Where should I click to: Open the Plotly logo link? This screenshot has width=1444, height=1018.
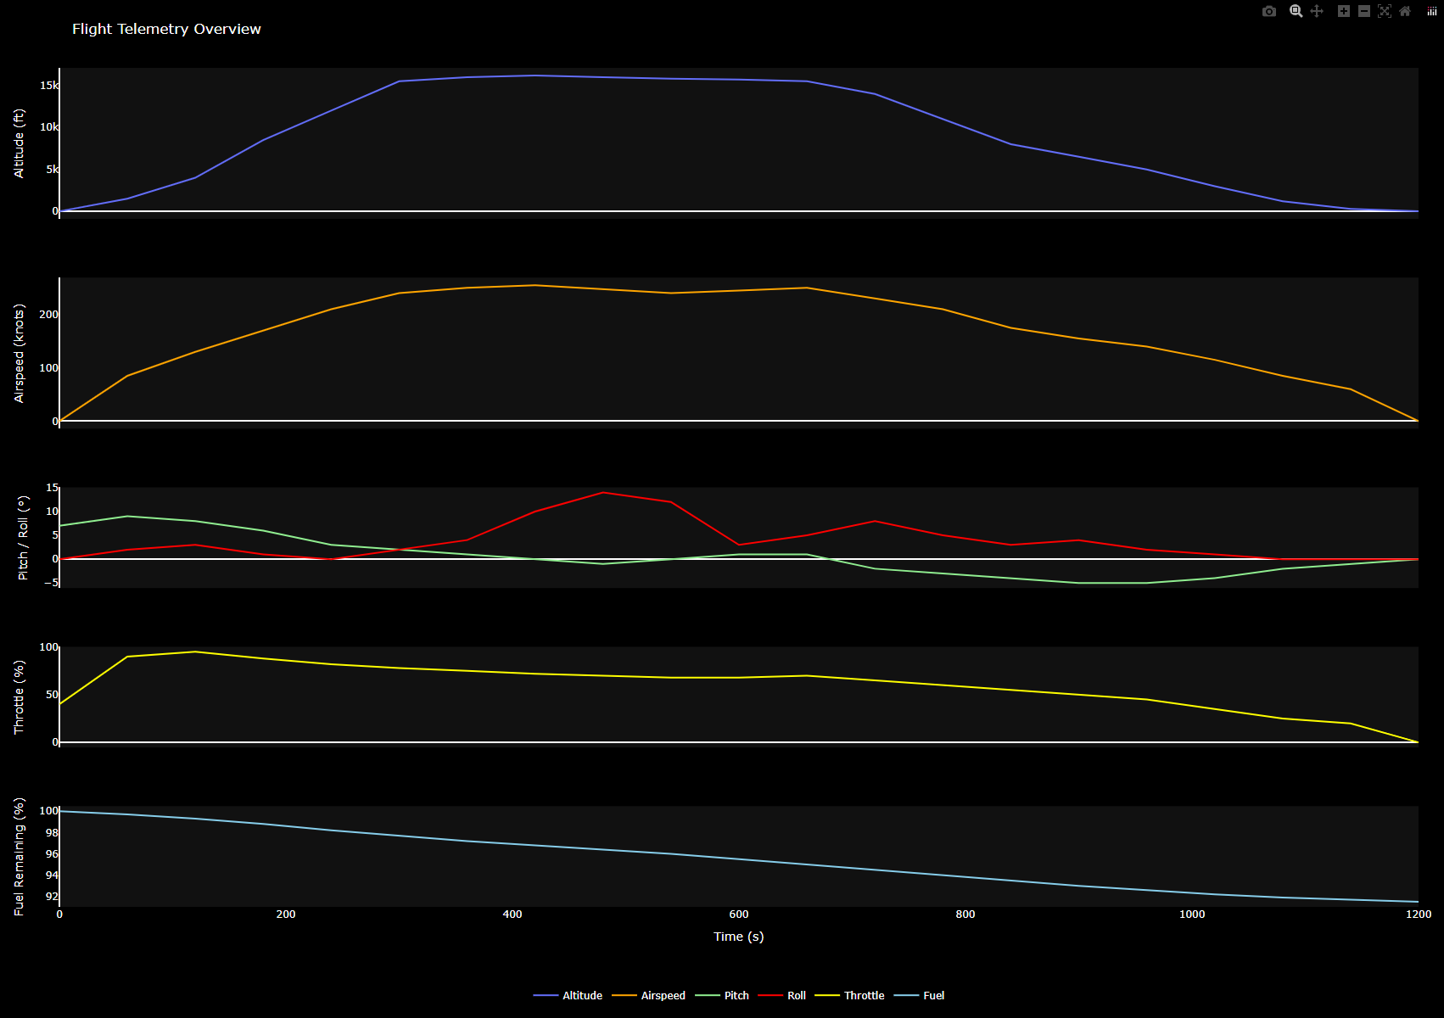coord(1430,11)
